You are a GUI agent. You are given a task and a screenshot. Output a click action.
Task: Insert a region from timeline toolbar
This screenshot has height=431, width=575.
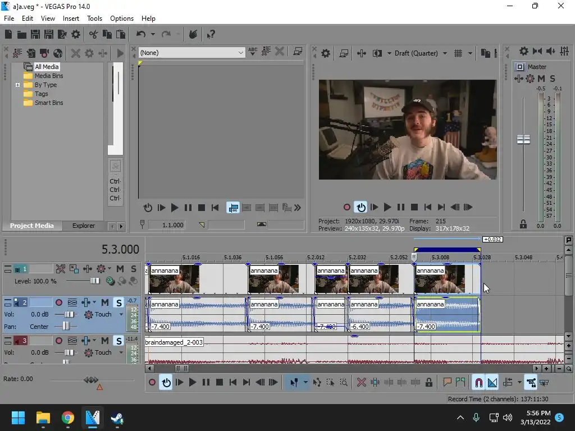pos(460,383)
